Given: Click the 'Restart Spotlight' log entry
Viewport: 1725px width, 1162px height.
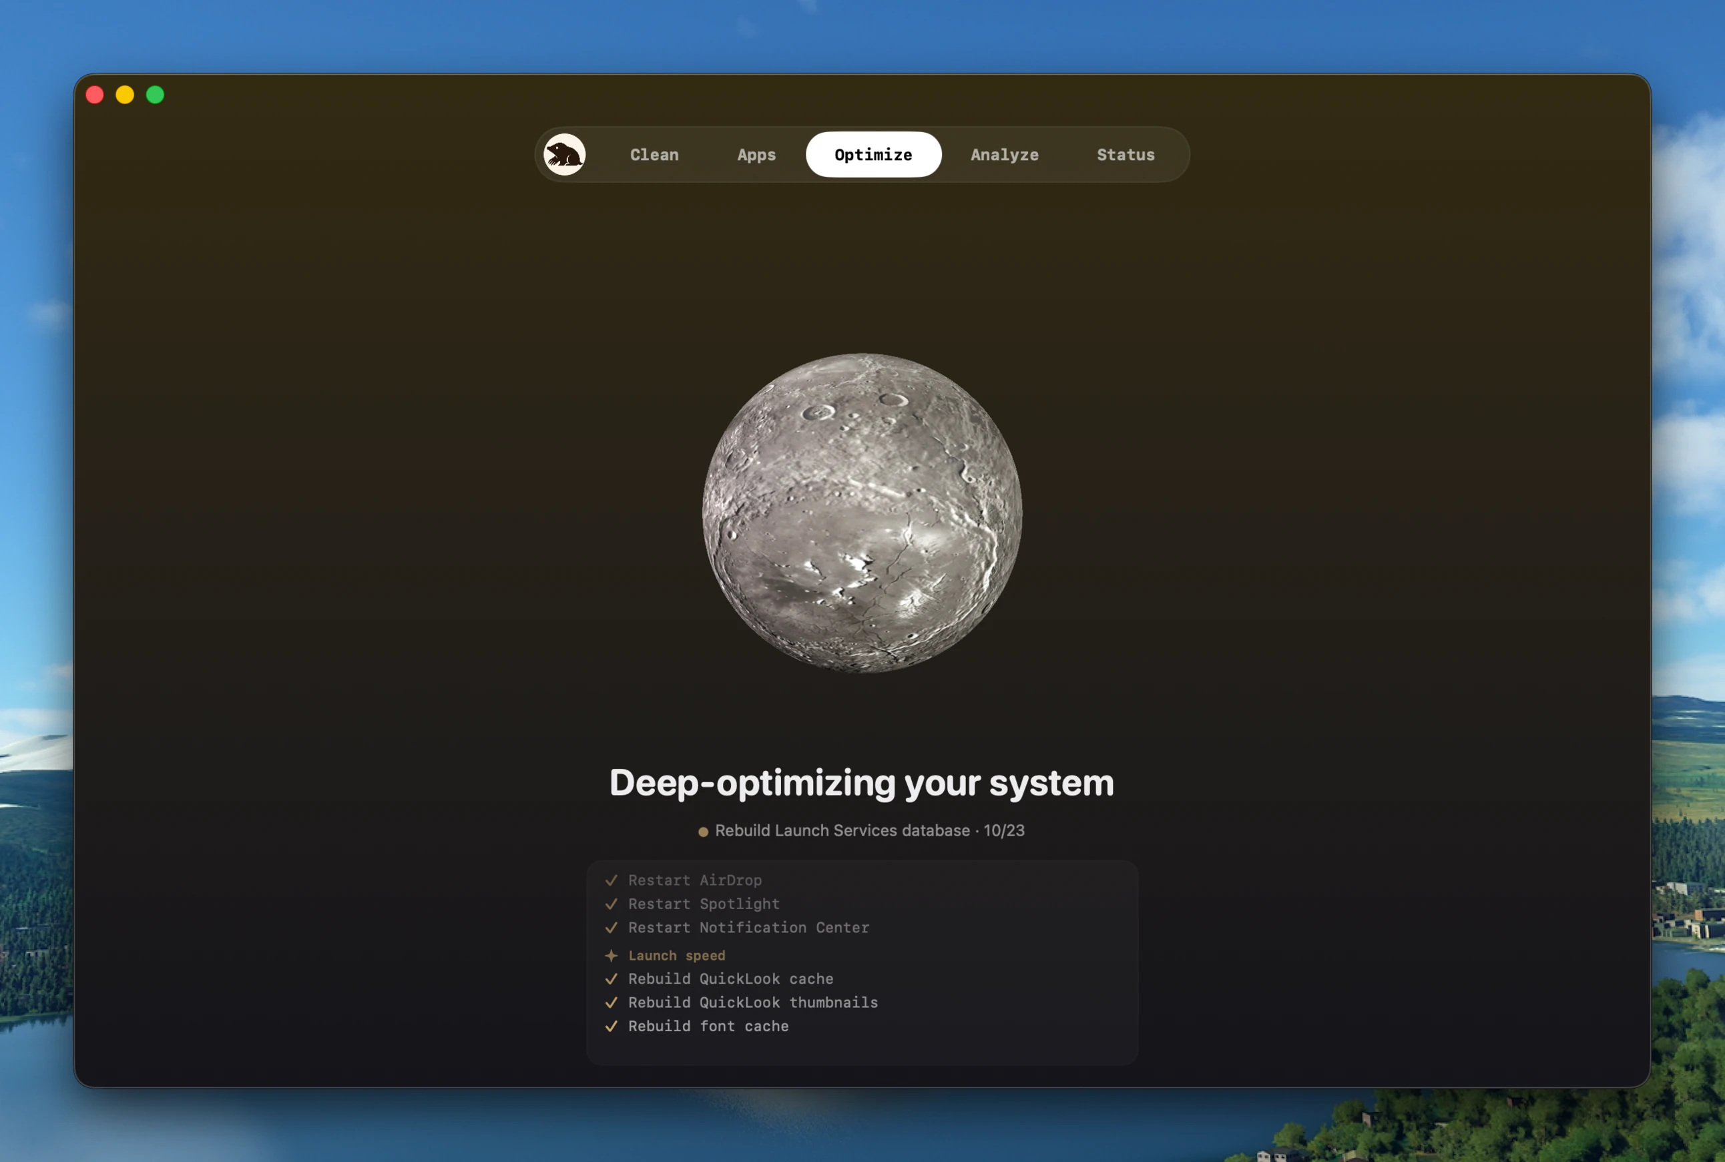Looking at the screenshot, I should pos(704,904).
